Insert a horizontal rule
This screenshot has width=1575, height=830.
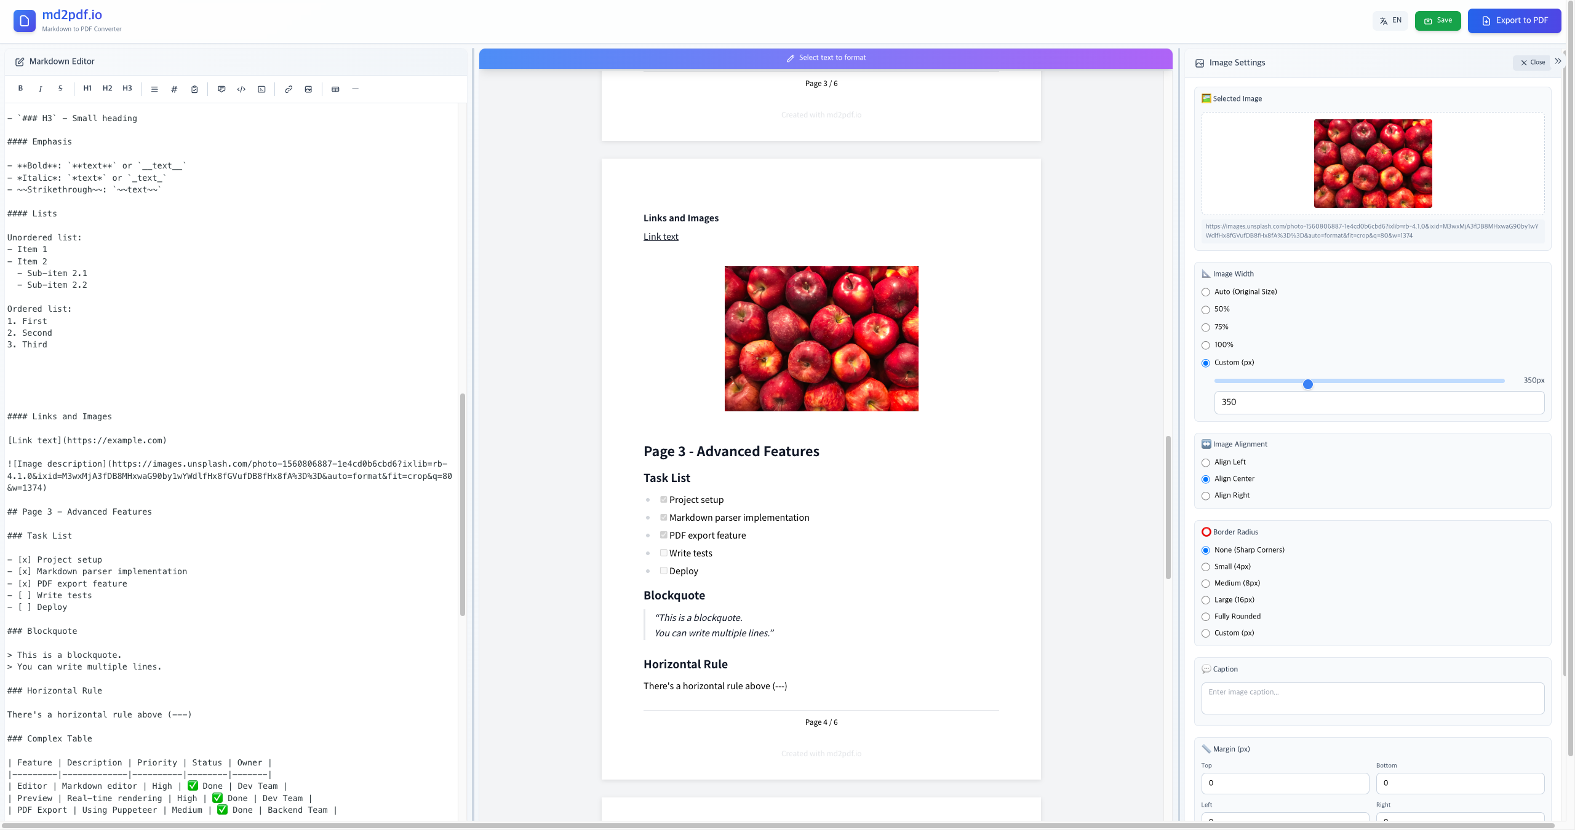pyautogui.click(x=355, y=89)
